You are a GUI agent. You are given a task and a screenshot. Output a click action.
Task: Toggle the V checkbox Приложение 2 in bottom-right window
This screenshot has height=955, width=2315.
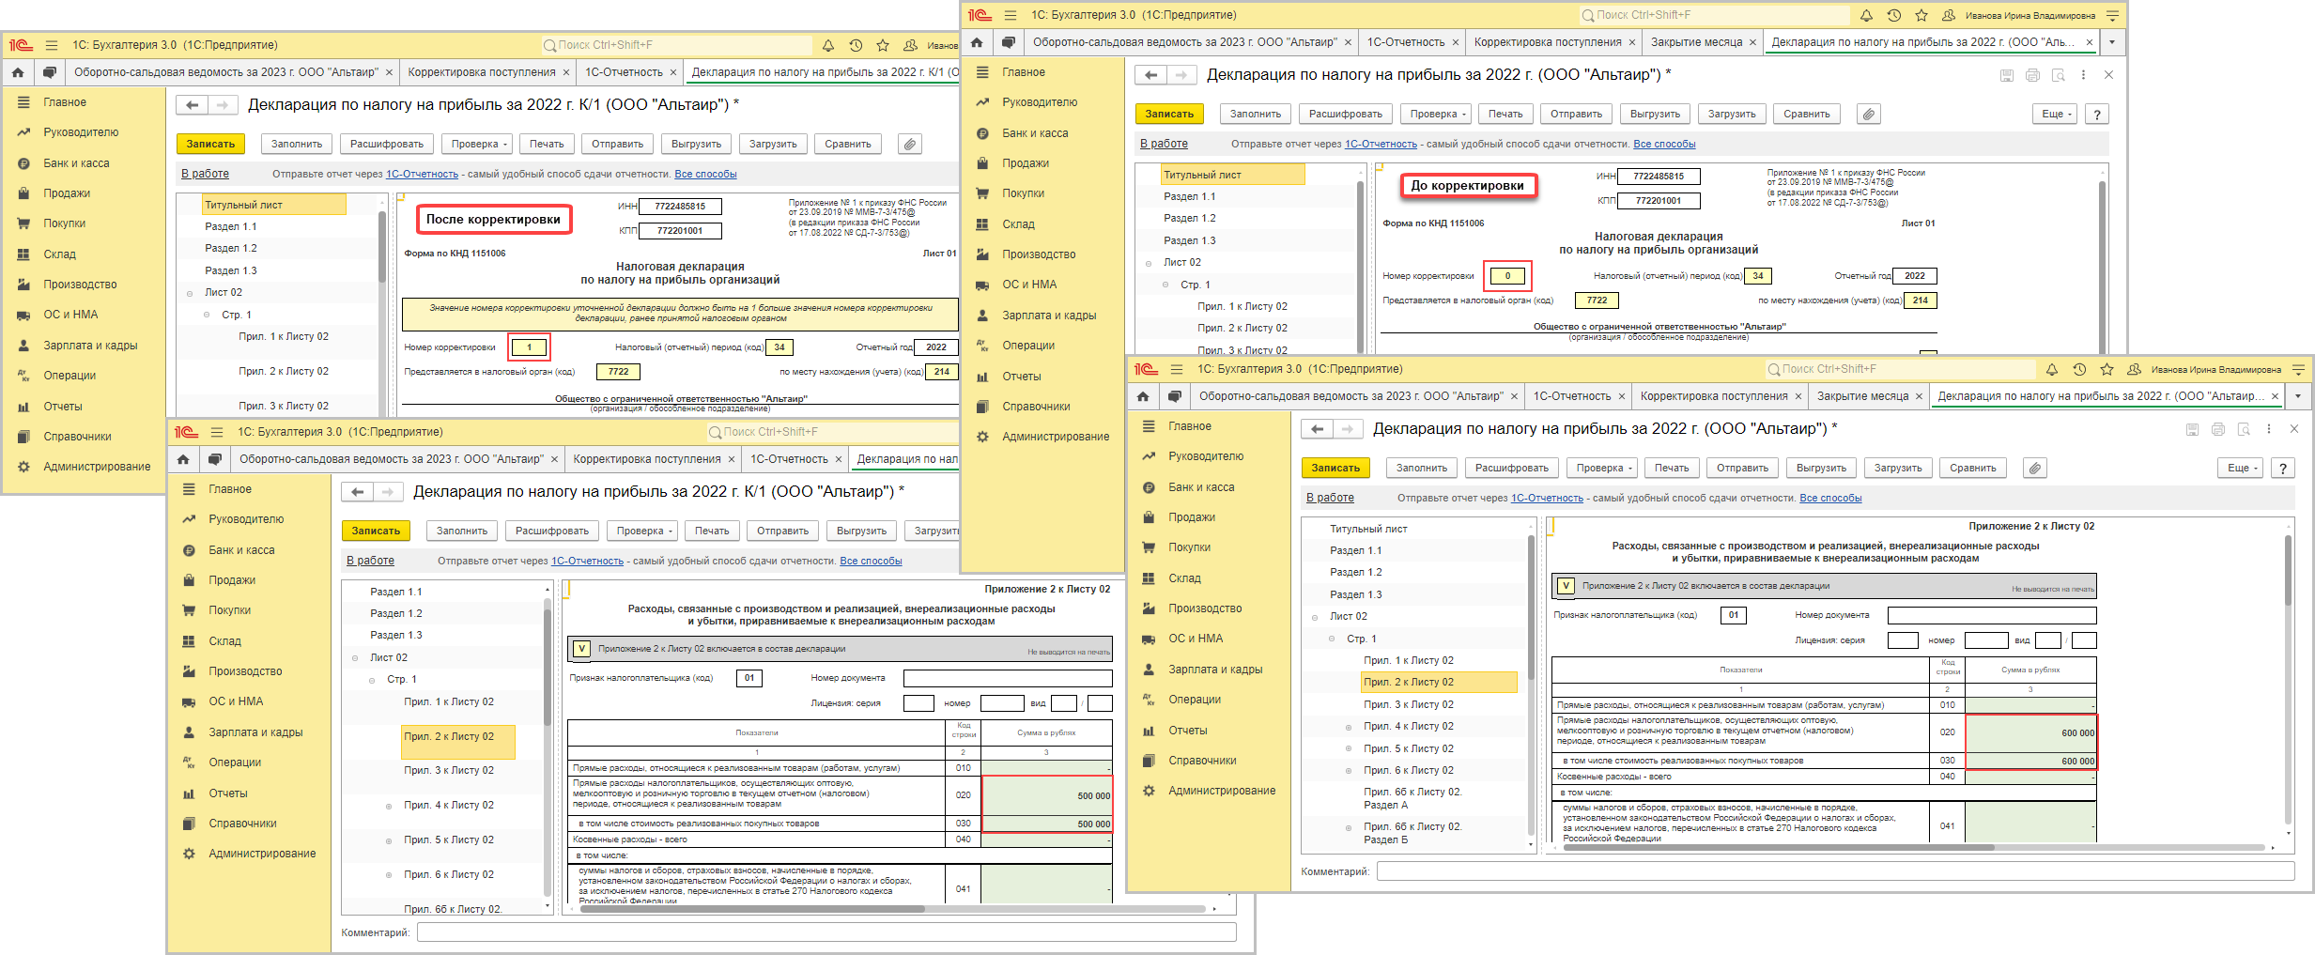tap(1566, 586)
